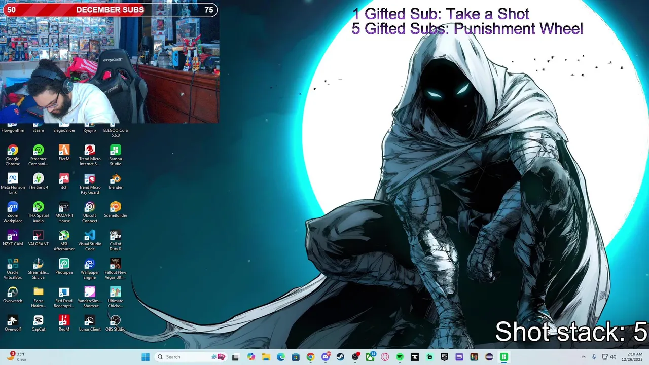Open the volume tray control
This screenshot has width=649, height=365.
[613, 357]
